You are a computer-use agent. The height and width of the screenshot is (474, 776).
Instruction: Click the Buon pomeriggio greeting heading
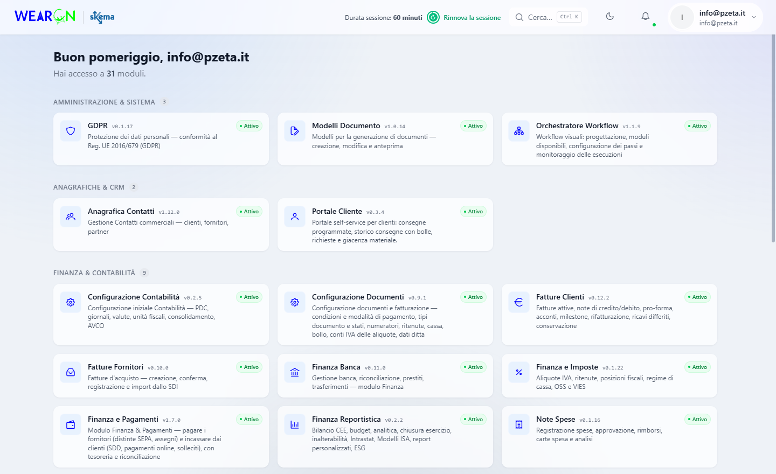pos(151,57)
